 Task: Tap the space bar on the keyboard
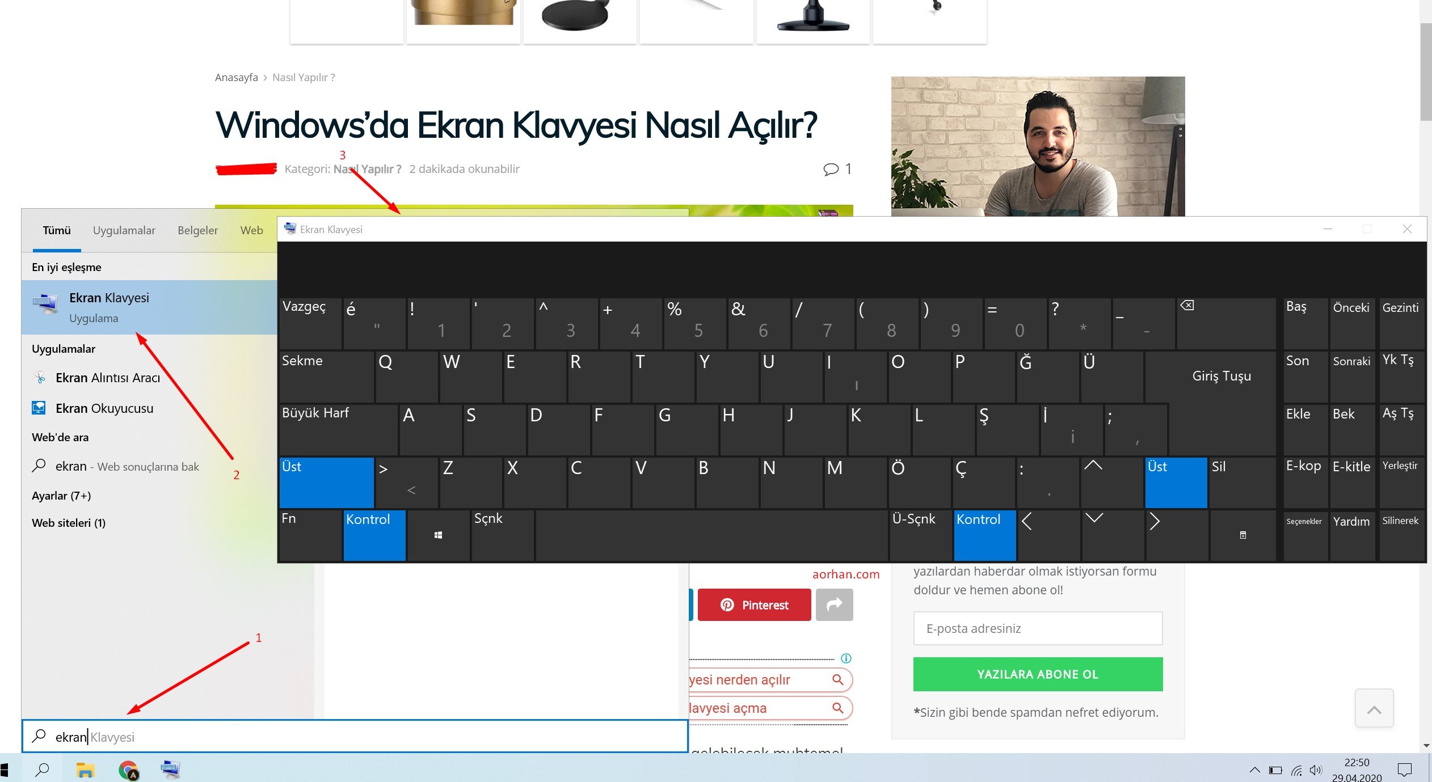(x=711, y=535)
